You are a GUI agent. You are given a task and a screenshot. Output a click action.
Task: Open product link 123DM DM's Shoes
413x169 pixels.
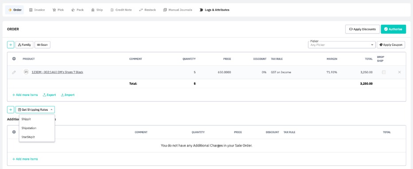[x=58, y=72]
